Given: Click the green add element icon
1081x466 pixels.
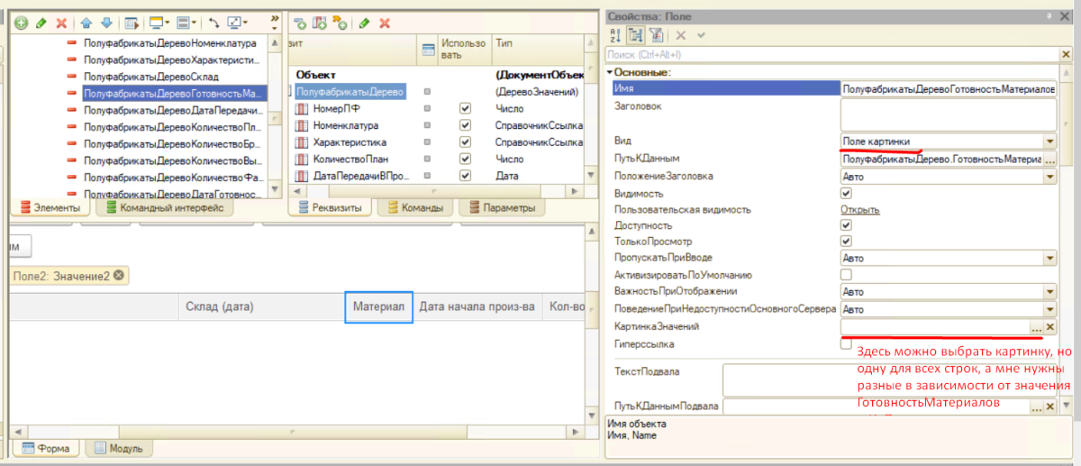Looking at the screenshot, I should click(21, 23).
